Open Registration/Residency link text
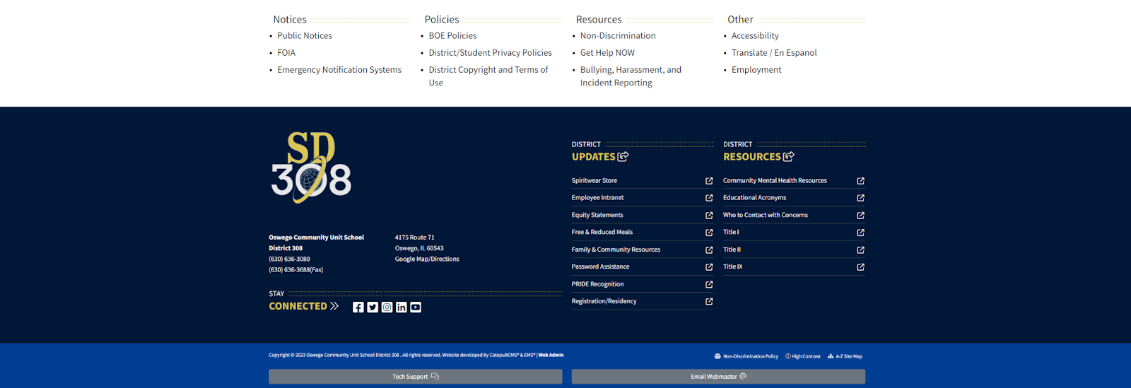 coord(604,302)
